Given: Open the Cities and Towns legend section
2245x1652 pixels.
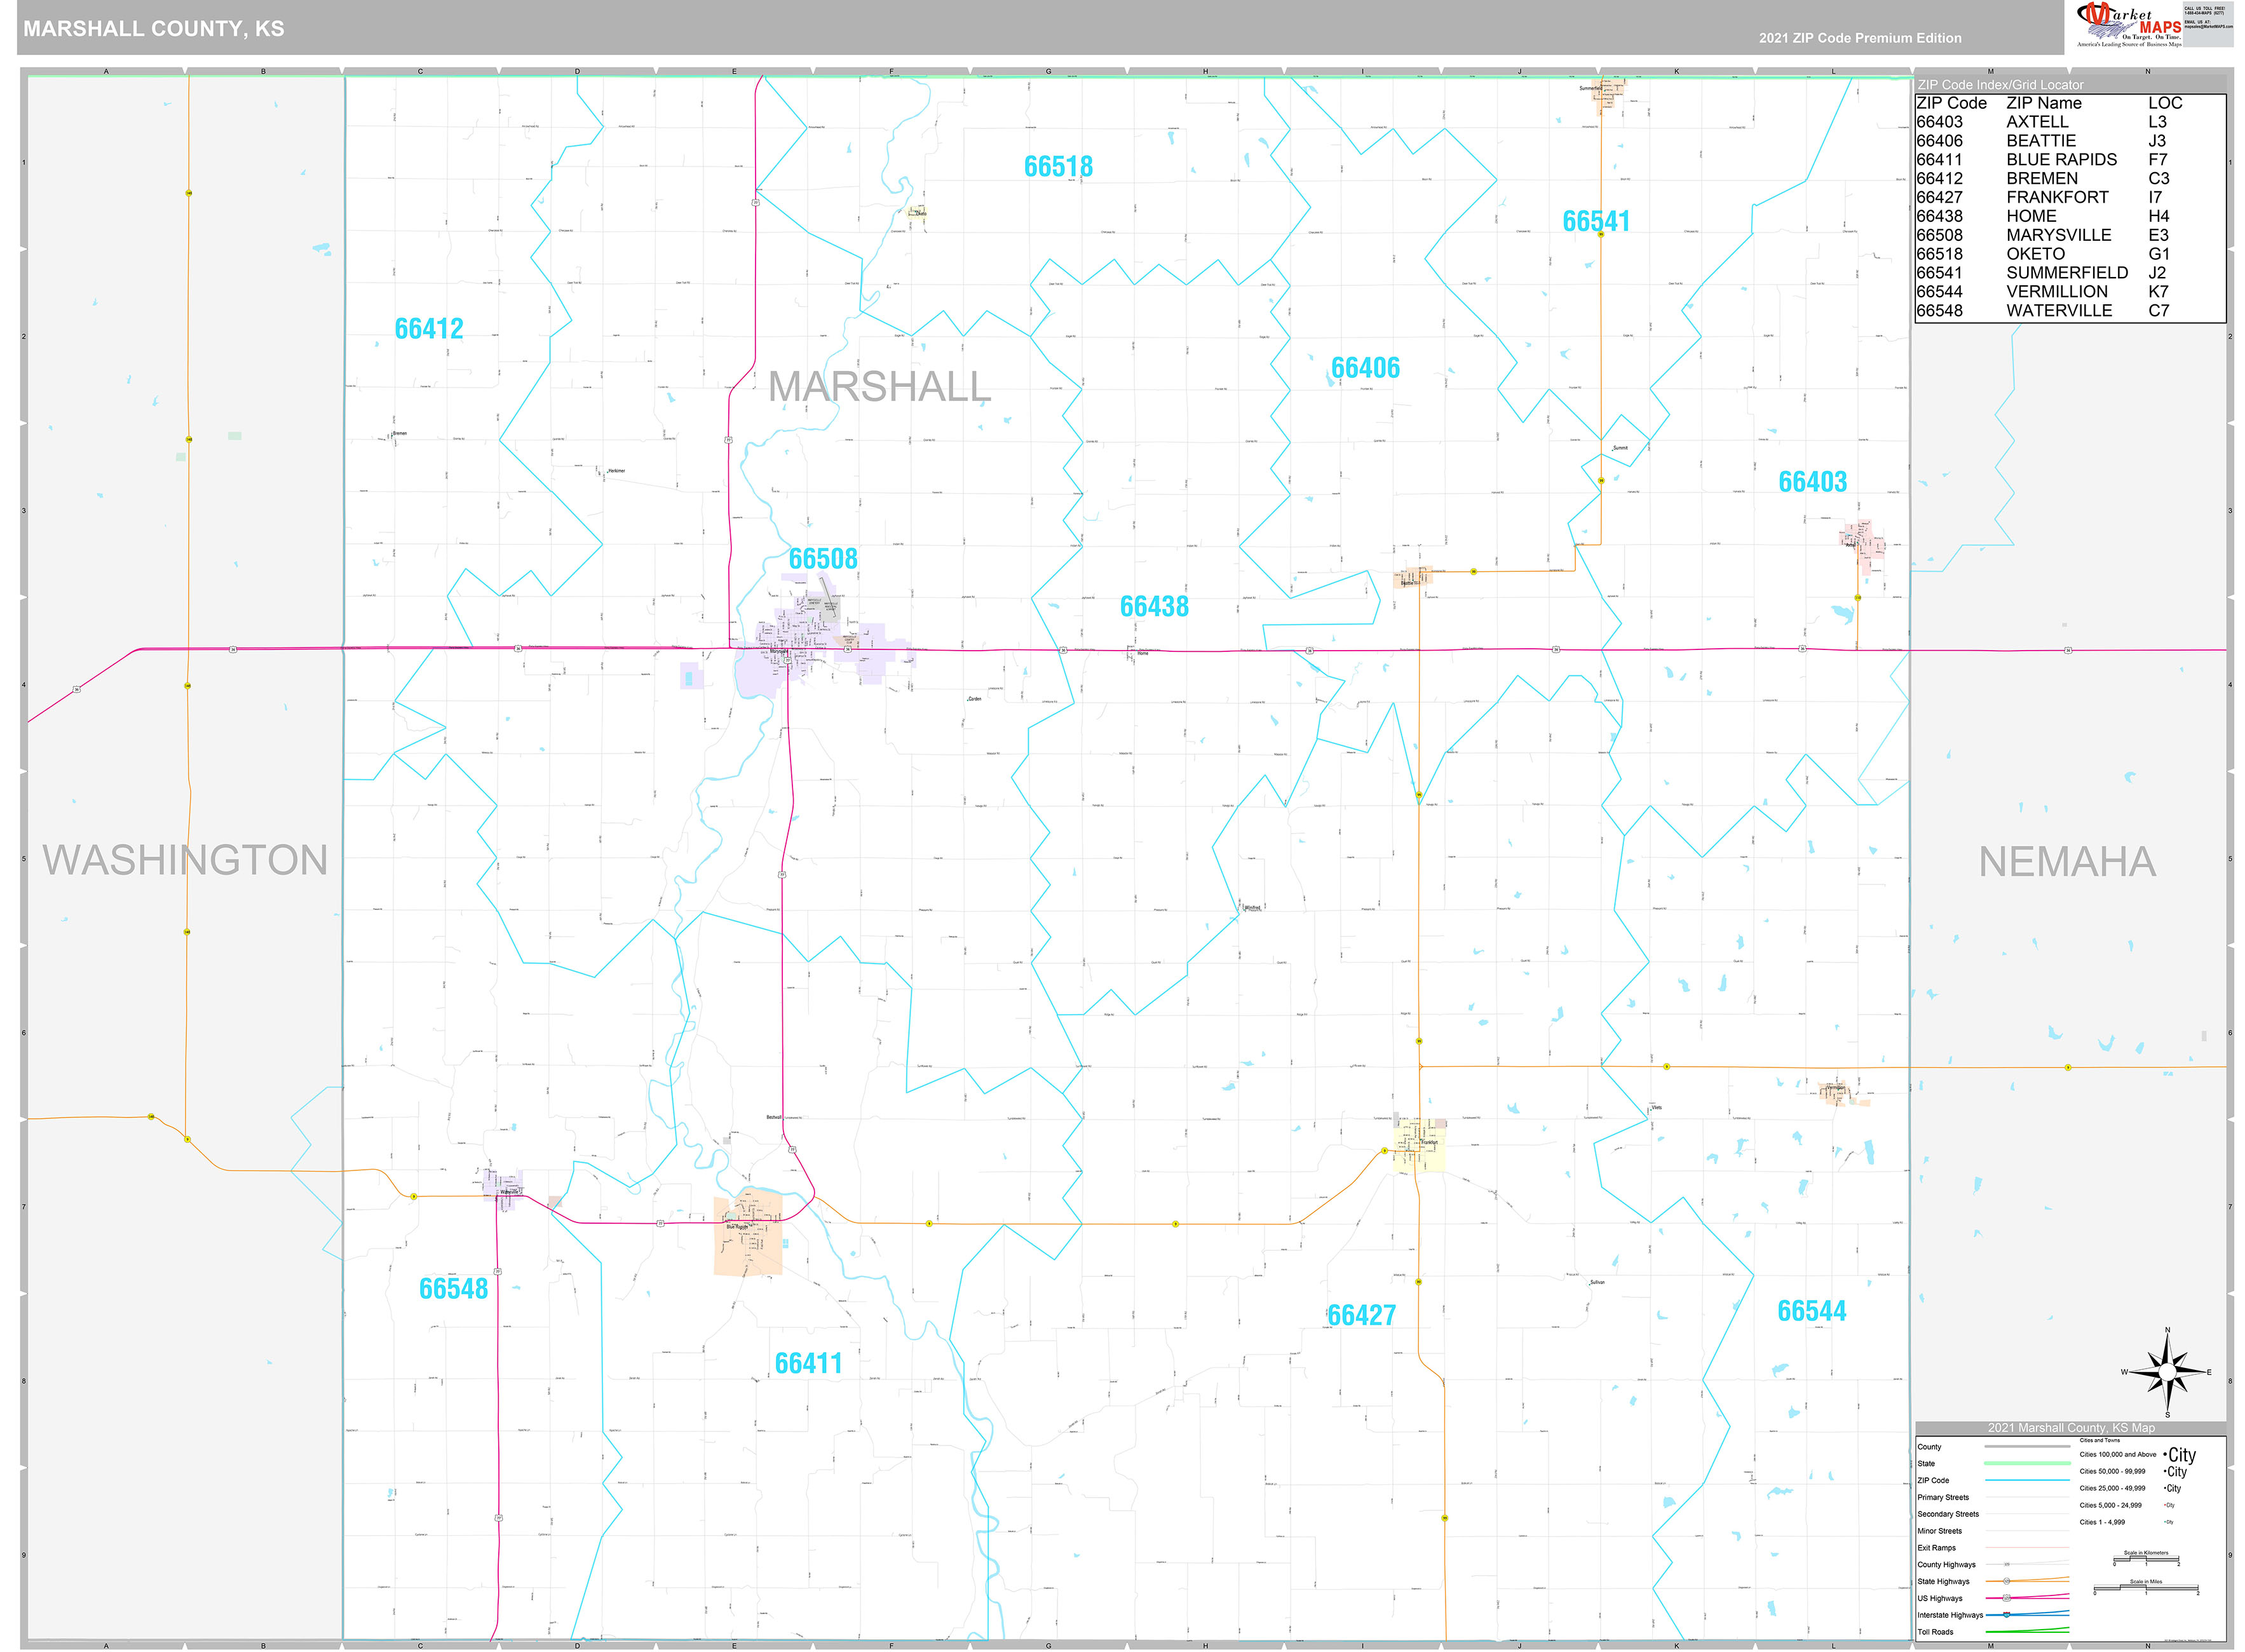Looking at the screenshot, I should click(x=2100, y=1441).
